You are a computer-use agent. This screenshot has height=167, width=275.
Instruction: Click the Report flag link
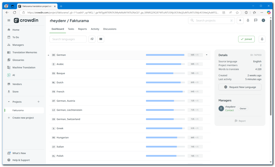pos(240,121)
